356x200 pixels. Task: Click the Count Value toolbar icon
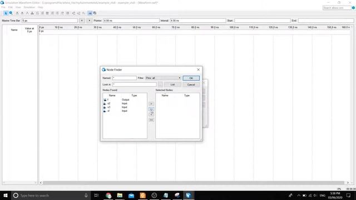[52, 13]
